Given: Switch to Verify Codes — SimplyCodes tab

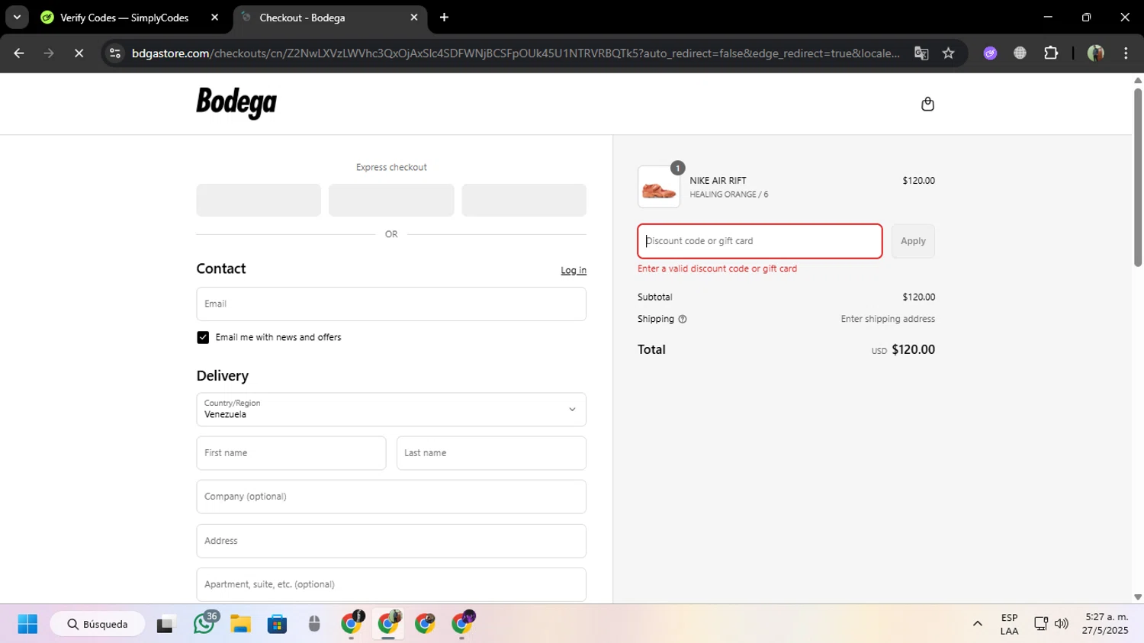Looking at the screenshot, I should (x=124, y=18).
